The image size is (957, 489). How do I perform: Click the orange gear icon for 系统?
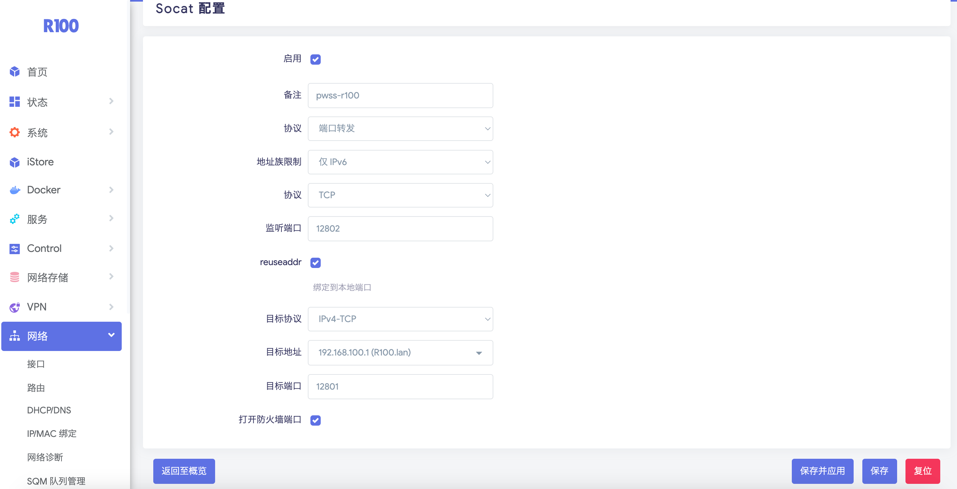pyautogui.click(x=14, y=132)
